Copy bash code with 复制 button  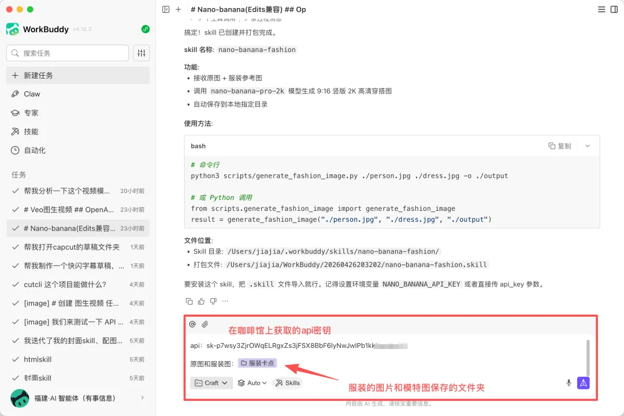[x=559, y=146]
